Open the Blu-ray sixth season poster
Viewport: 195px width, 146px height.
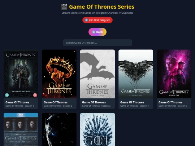point(21,129)
